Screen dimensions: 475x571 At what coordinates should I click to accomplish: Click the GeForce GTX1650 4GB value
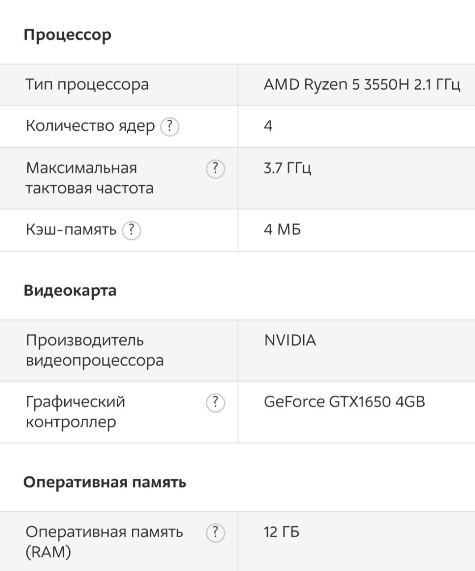point(345,402)
